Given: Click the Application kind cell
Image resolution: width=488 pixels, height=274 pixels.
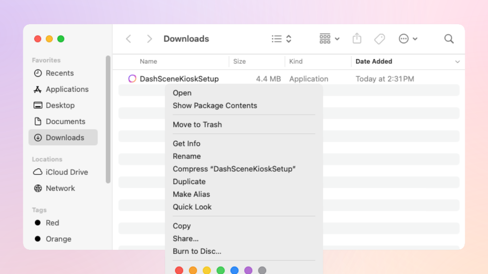Looking at the screenshot, I should [x=309, y=79].
